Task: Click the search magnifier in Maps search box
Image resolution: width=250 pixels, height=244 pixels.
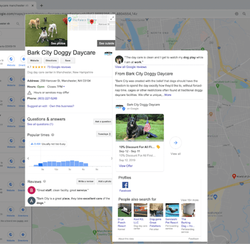Action: coord(18,23)
